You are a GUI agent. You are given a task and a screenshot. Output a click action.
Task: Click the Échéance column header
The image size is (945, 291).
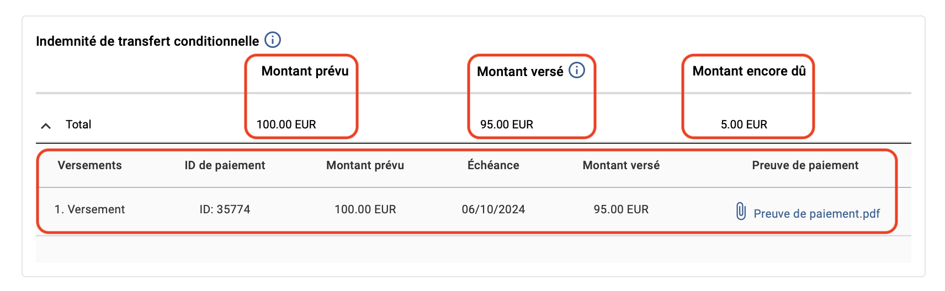(x=493, y=165)
